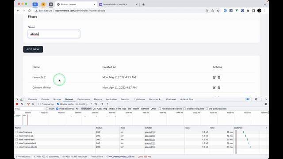Screen dimensions: 283x159
Task: Show All request types
Action: click(x=77, y=109)
